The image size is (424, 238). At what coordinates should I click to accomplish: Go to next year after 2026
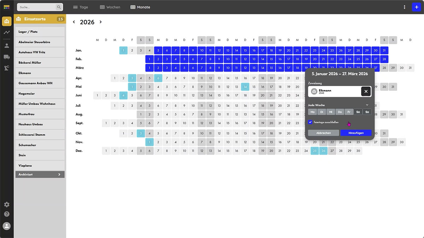[101, 22]
